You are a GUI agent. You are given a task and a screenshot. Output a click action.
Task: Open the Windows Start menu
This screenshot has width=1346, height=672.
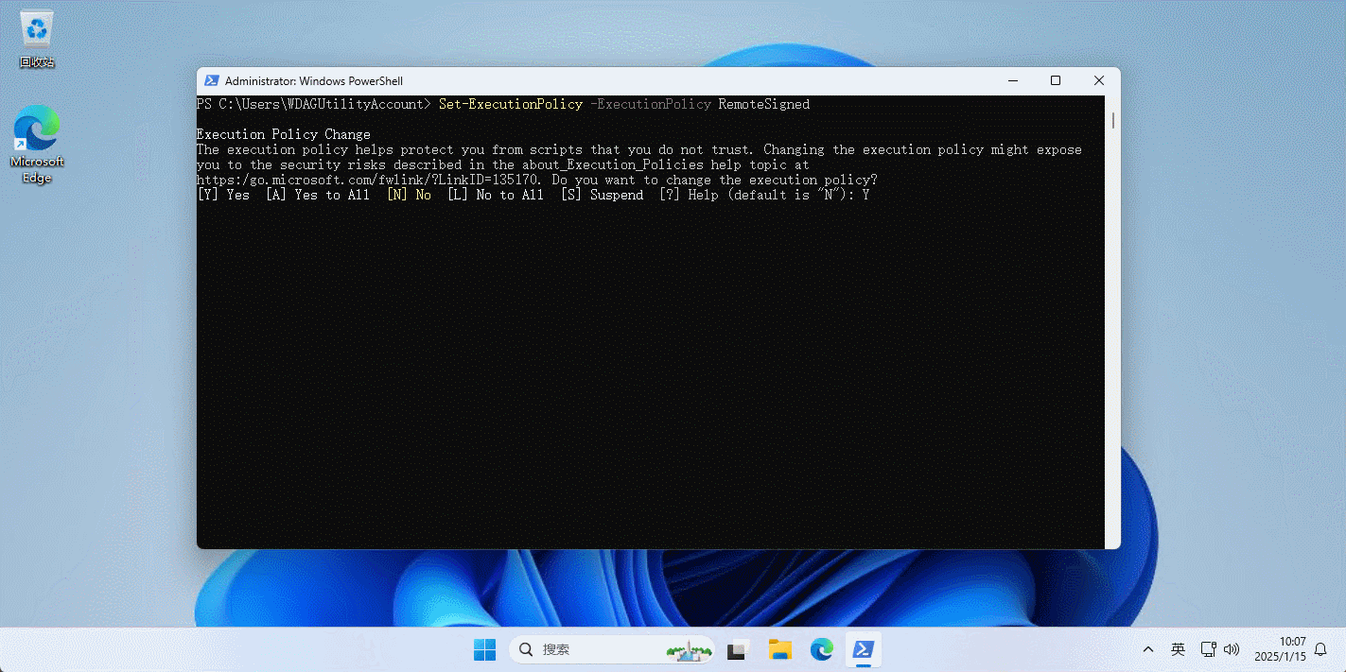[484, 649]
